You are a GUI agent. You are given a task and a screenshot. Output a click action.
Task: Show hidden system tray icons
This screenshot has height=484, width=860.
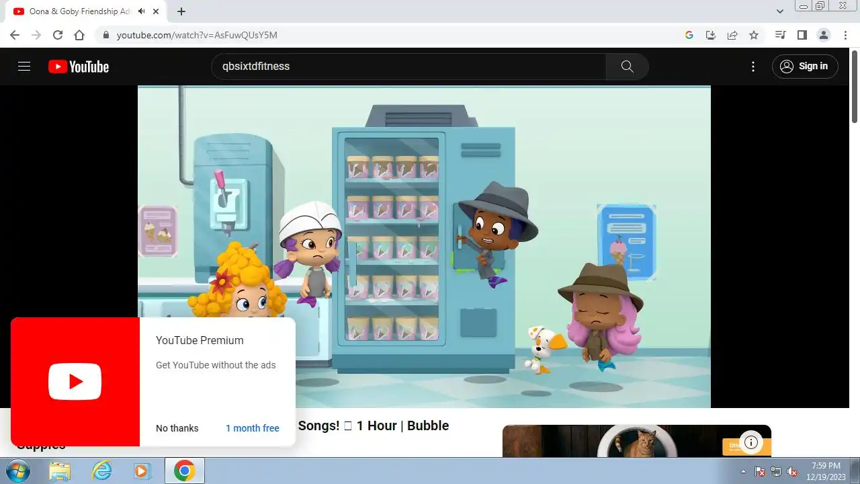(x=743, y=471)
